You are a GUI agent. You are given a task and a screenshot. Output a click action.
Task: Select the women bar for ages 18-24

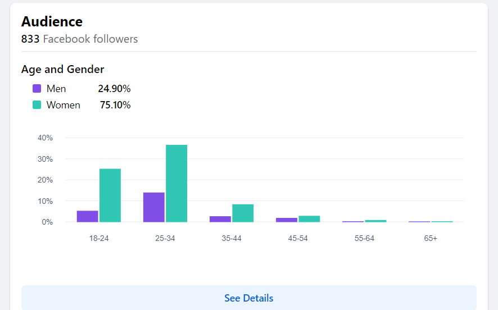(x=110, y=195)
